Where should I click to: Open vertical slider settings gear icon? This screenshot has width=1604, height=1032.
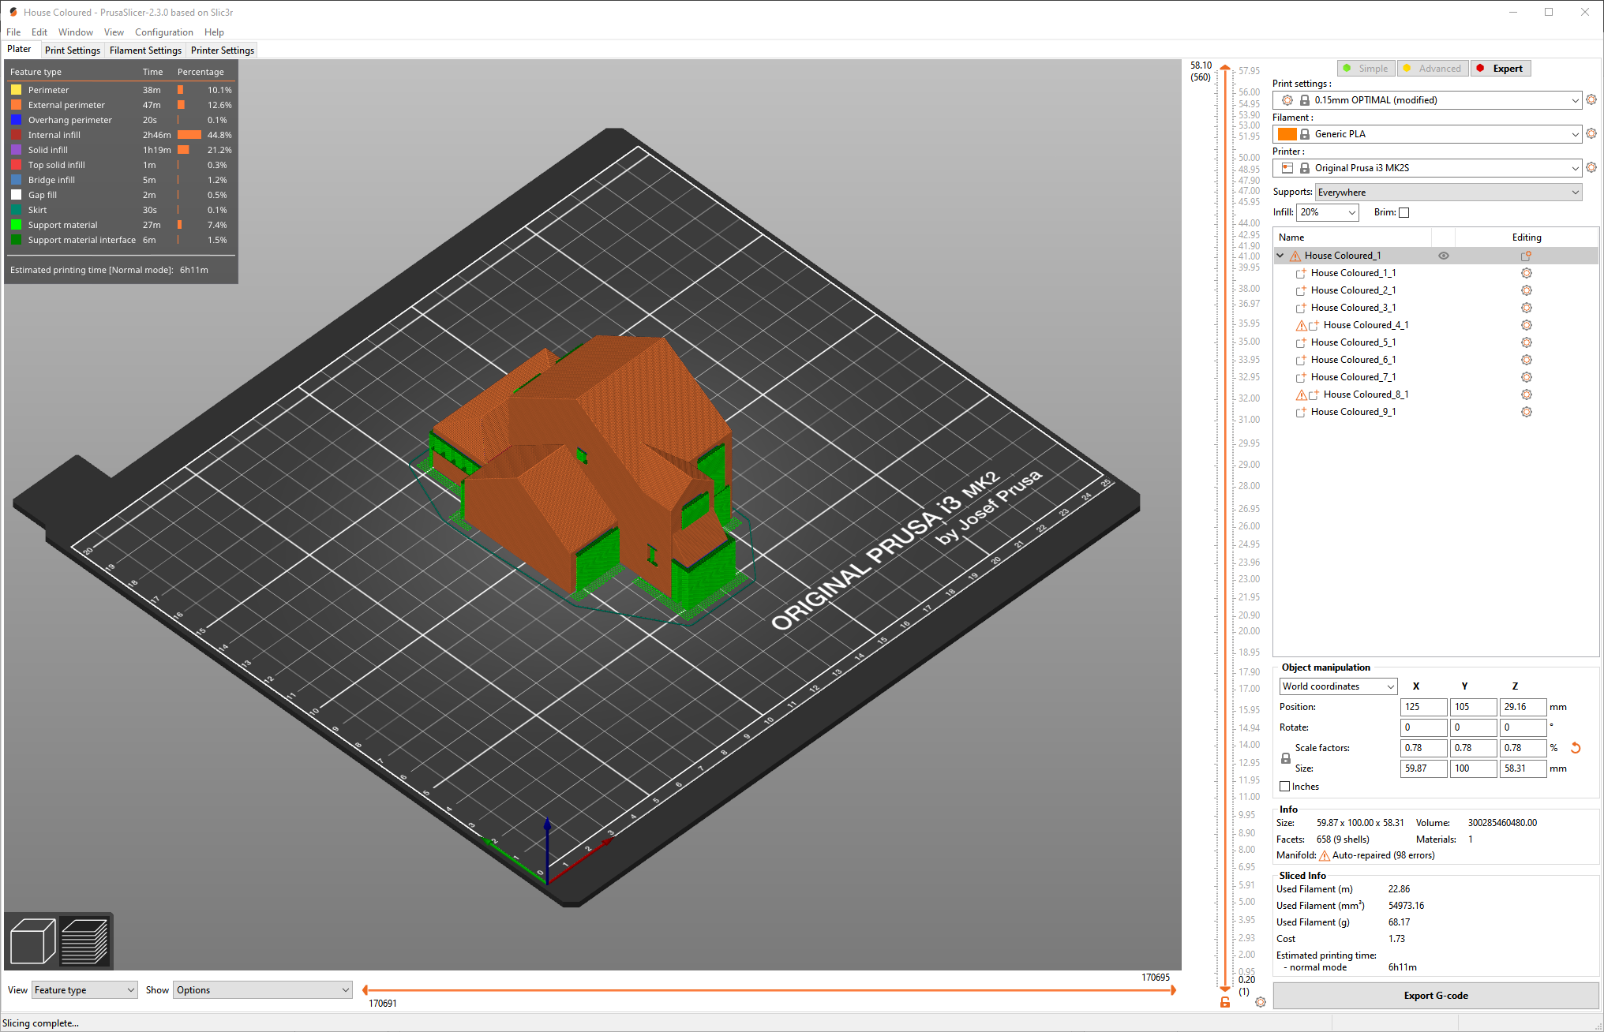pos(1261,1002)
